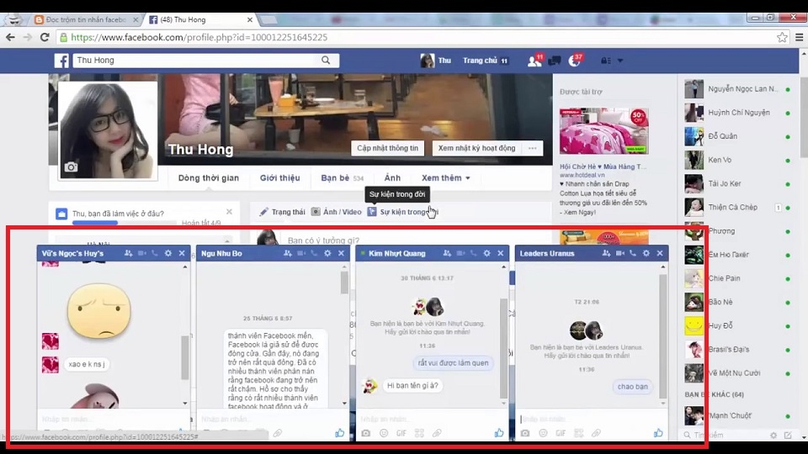
Task: Open options gear in Vữ's Ngọc's Huy's chat
Action: tap(168, 253)
